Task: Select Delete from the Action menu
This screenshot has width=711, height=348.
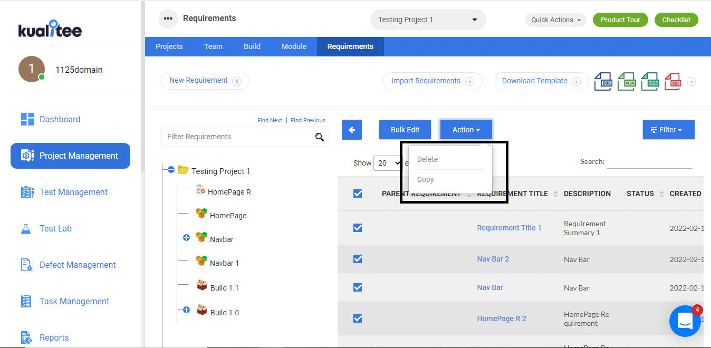Action: point(427,159)
